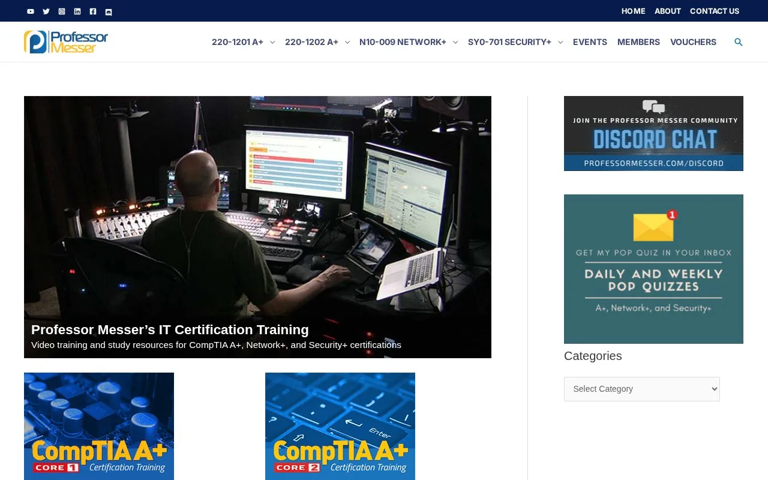Screen dimensions: 768x480
Task: Go to the Events page
Action: pyautogui.click(x=590, y=42)
